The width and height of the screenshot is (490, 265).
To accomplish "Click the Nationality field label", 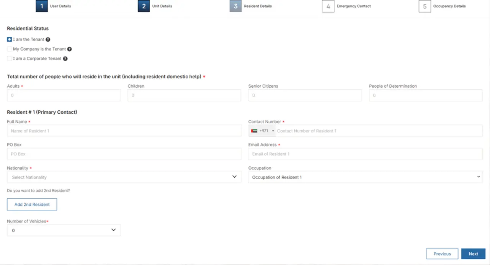I will click(x=18, y=168).
